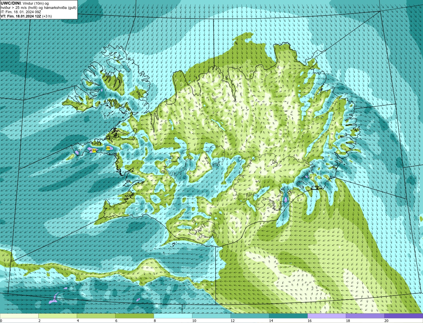Select the lavender 16–18 m/s legend swatch
Image resolution: width=423 pixels, height=323 pixels.
click(327, 316)
